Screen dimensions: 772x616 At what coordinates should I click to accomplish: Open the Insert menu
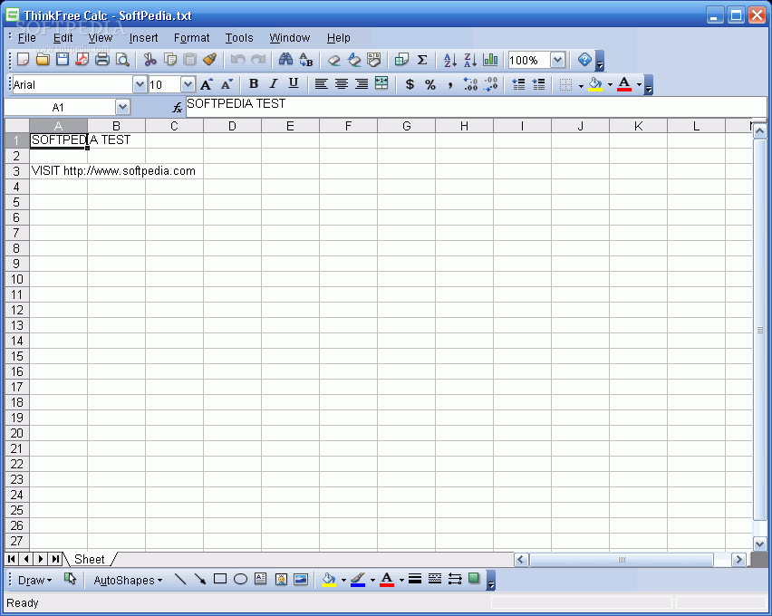coord(143,38)
